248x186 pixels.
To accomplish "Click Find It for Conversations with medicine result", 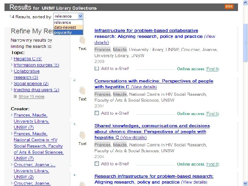I will pos(213,113).
